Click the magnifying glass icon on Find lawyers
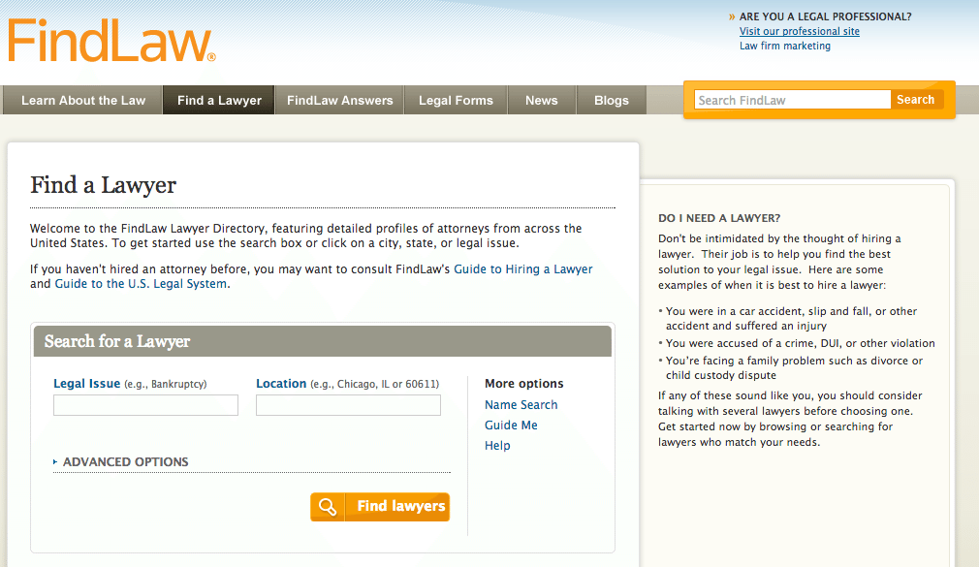 click(328, 506)
